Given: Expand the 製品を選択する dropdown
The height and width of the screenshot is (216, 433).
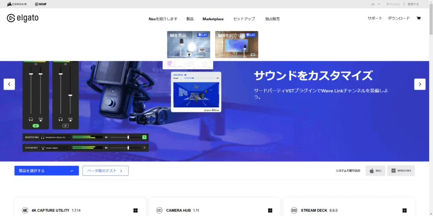Looking at the screenshot, I should click(47, 171).
